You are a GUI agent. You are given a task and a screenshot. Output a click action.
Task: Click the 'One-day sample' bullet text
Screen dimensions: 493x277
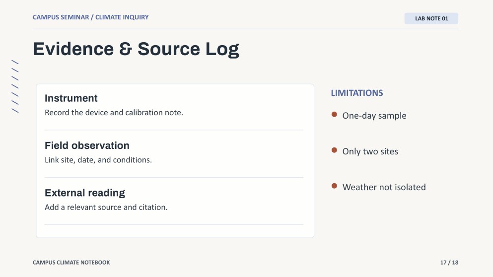[374, 116]
